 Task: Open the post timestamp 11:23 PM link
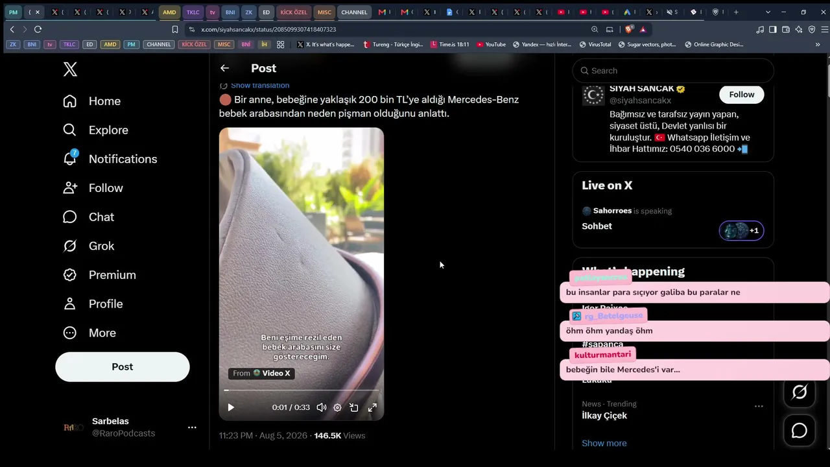tap(263, 436)
